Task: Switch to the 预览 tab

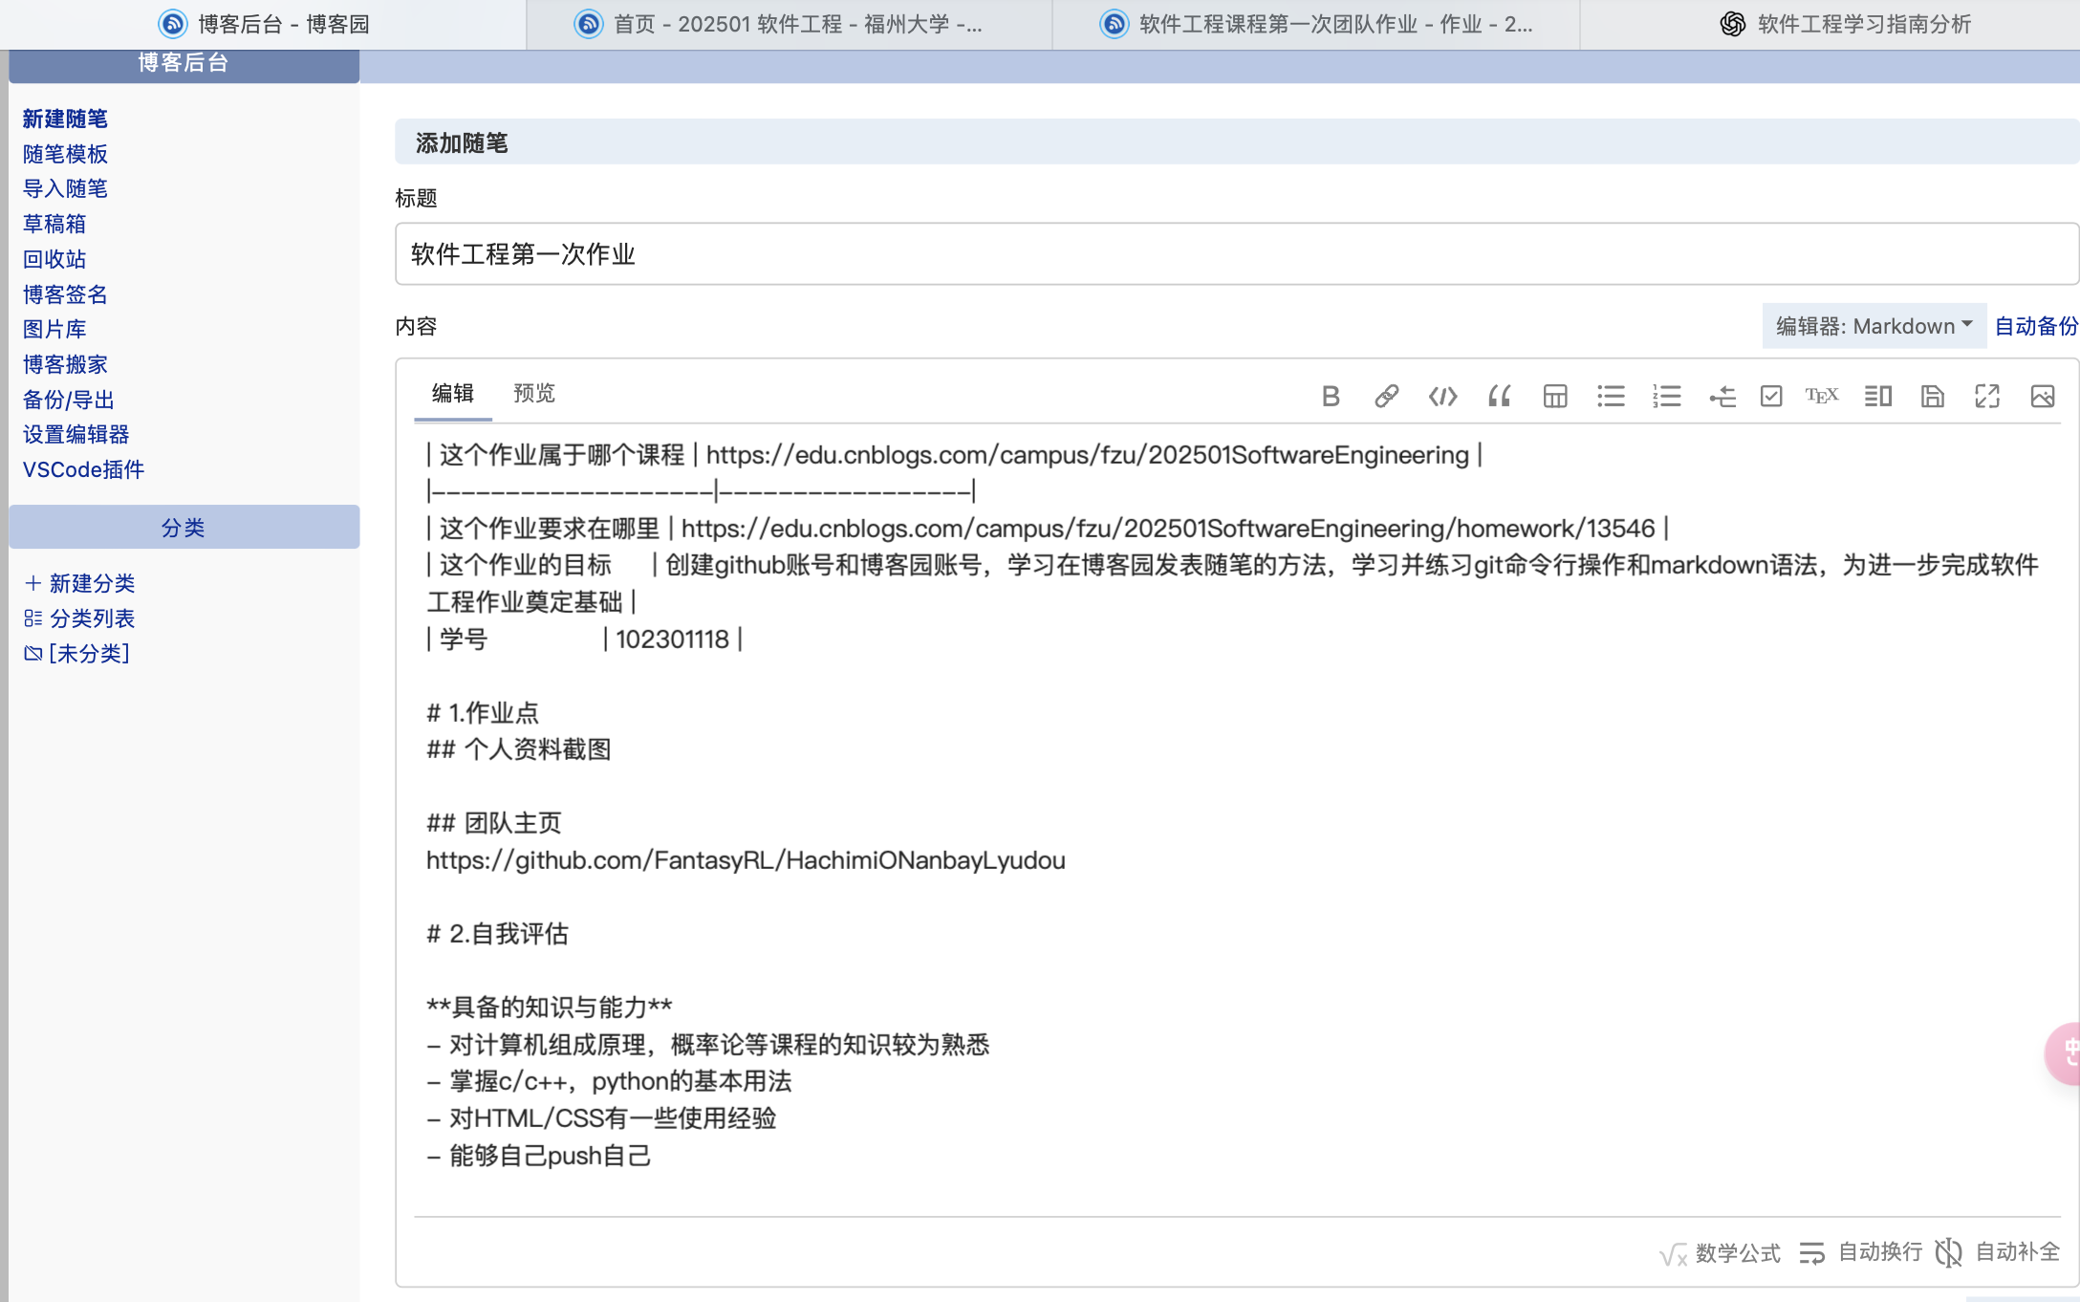Action: 533,393
